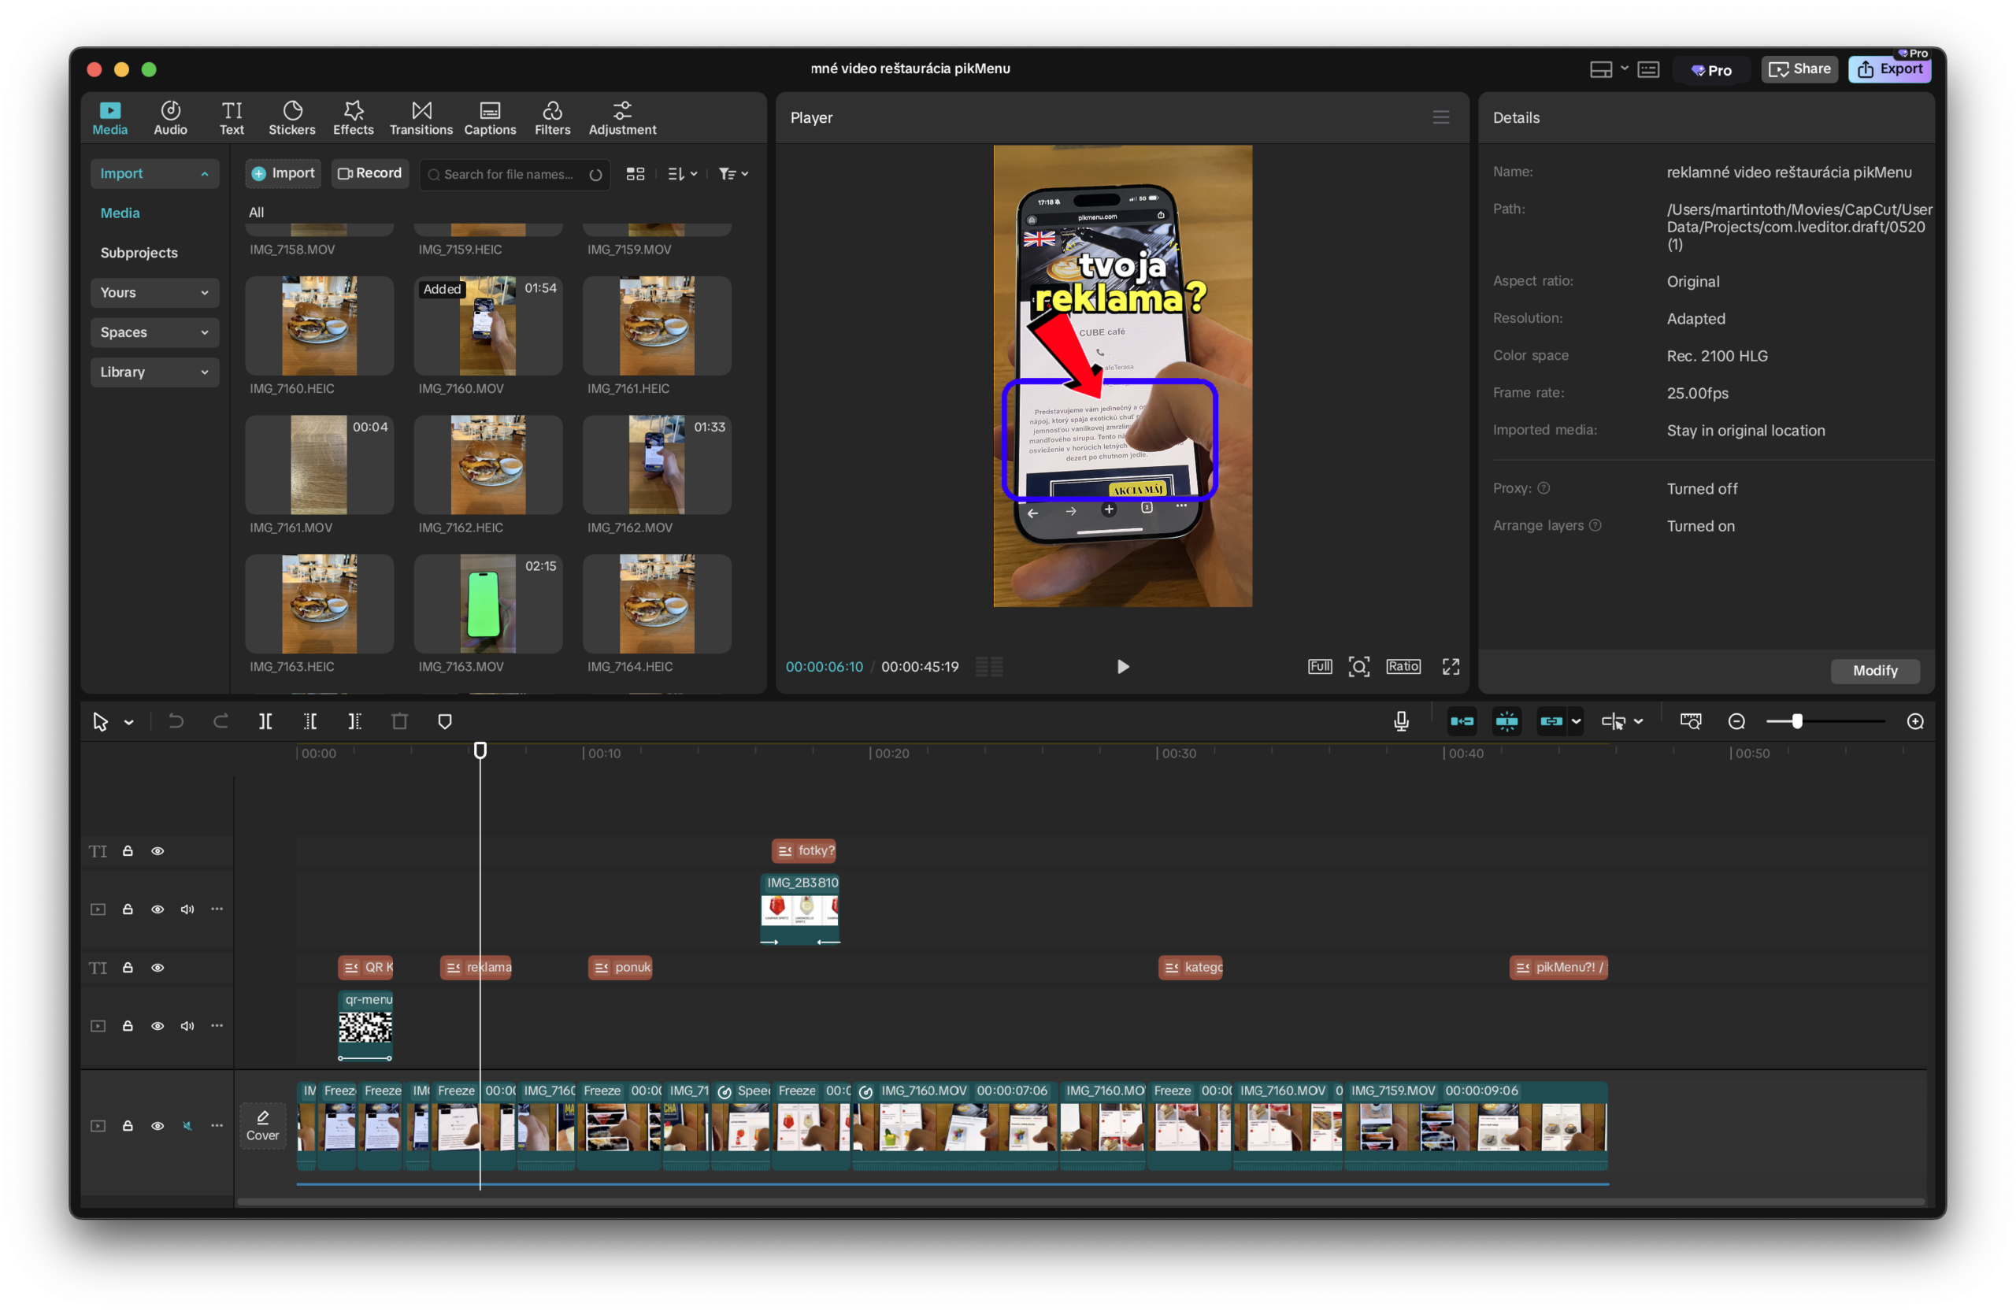
Task: Lock the top text track
Action: 128,851
